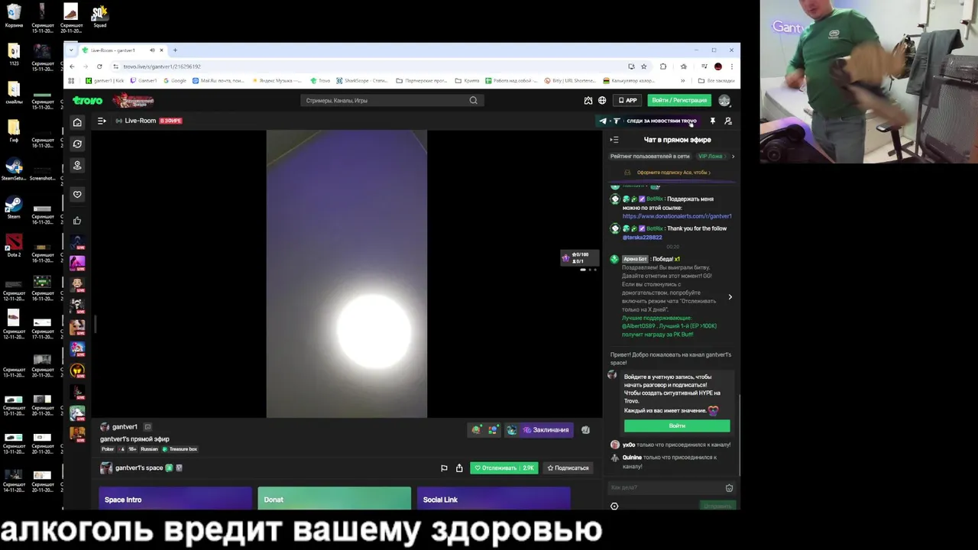The height and width of the screenshot is (550, 978).
Task: Click Войти / Регистрация button
Action: tap(679, 100)
